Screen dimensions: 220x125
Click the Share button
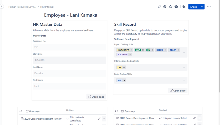click(193, 7)
